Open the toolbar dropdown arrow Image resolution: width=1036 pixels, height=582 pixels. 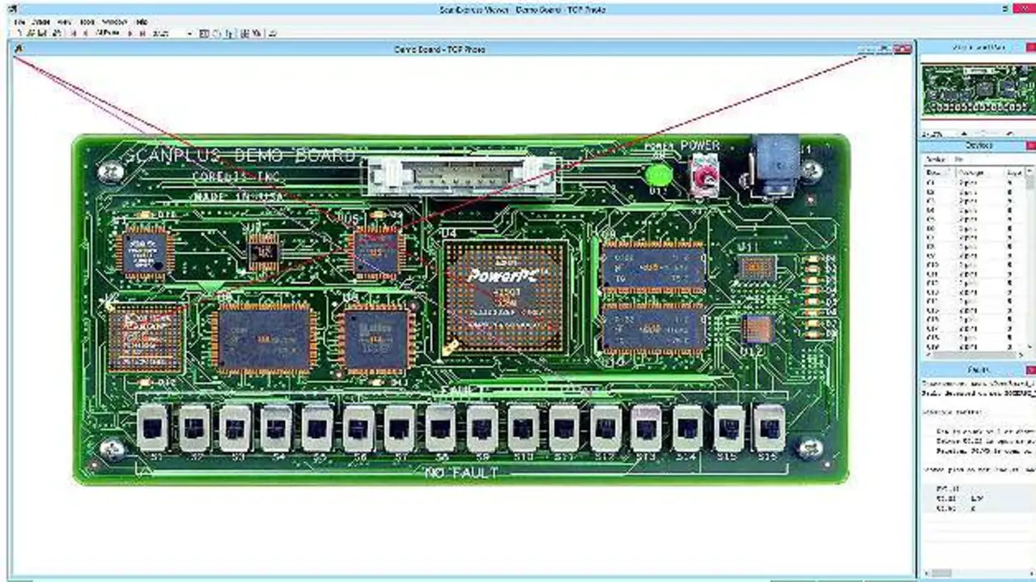[189, 34]
